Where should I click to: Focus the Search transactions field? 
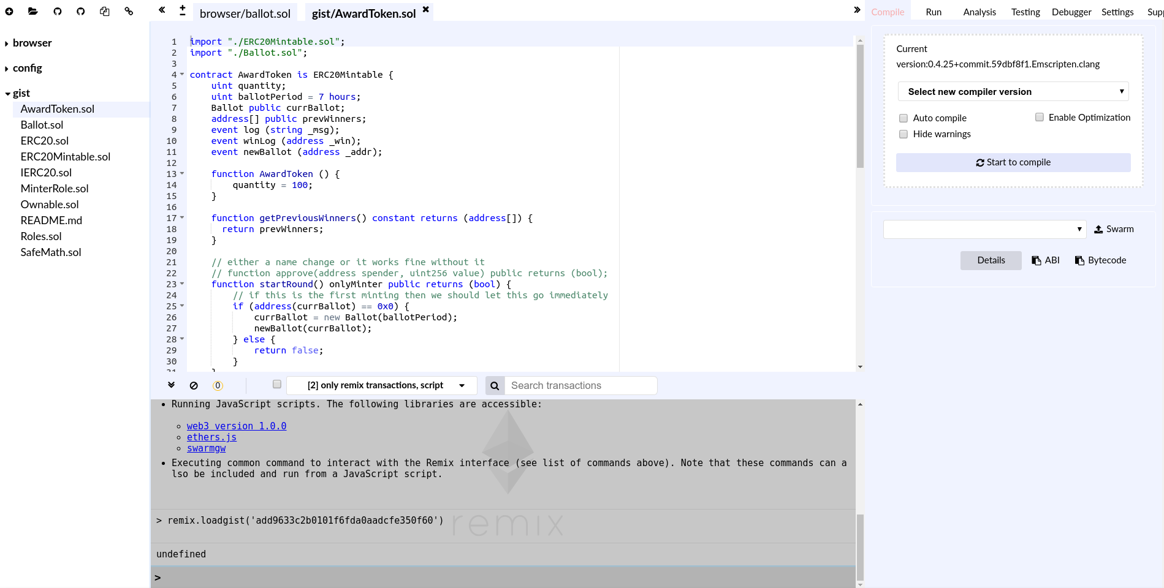pos(580,385)
